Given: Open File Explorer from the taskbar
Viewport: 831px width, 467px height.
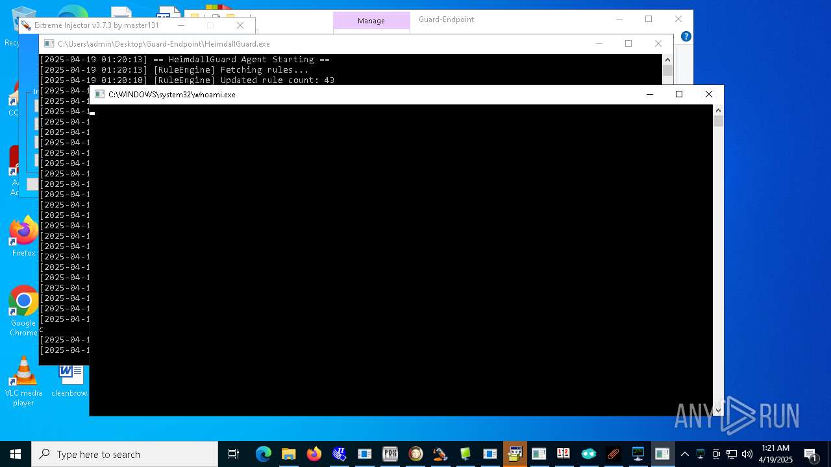Looking at the screenshot, I should 288,454.
